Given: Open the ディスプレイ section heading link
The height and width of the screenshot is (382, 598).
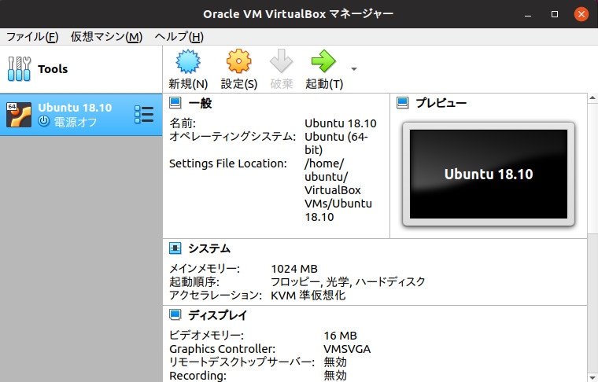Looking at the screenshot, I should pos(218,315).
